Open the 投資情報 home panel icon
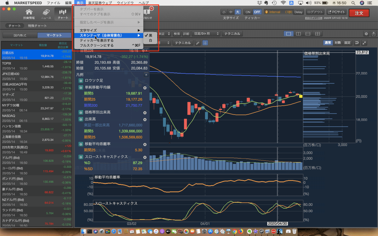The width and height of the screenshot is (378, 236). [x=29, y=13]
